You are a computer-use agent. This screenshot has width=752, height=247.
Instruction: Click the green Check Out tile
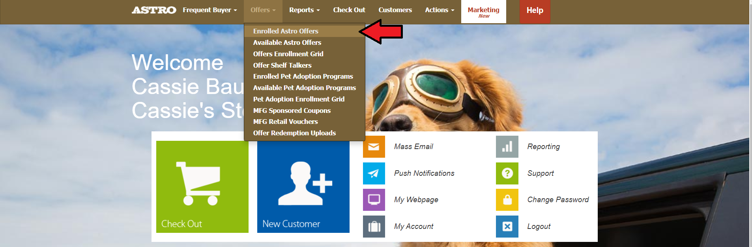point(202,186)
